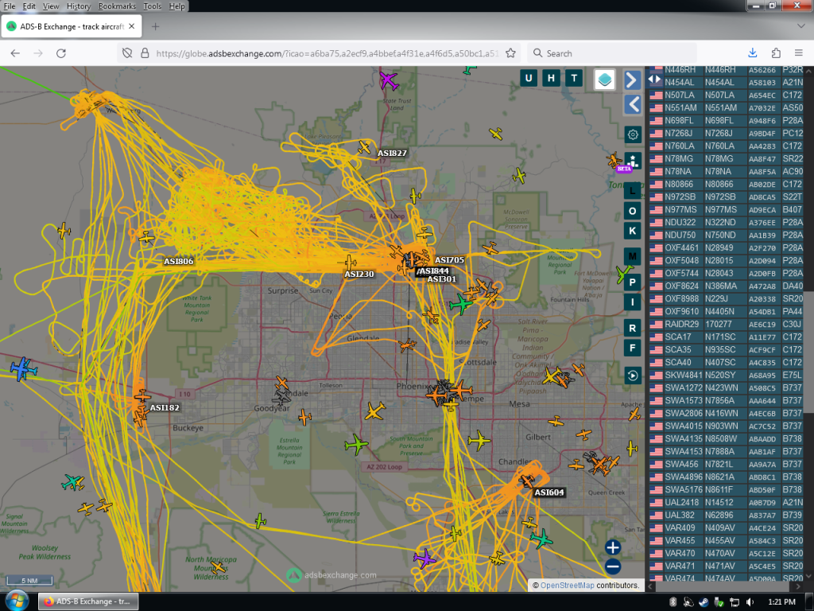Toggle the R map button
This screenshot has height=611, width=814.
pos(632,328)
